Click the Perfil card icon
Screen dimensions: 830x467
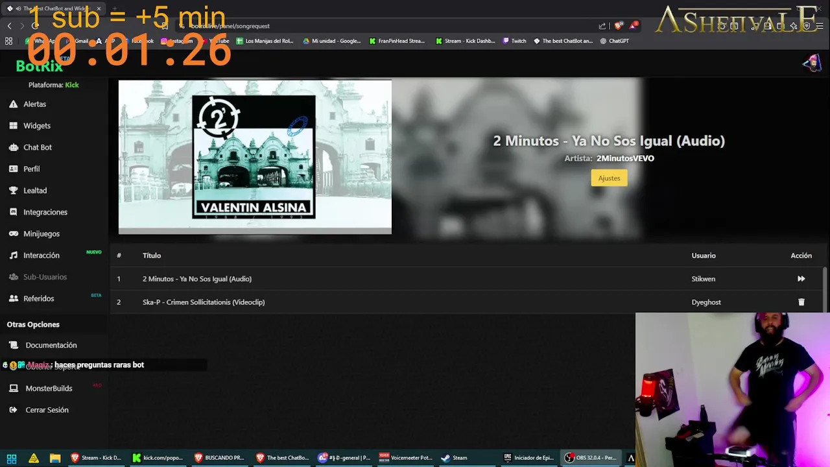pos(13,169)
